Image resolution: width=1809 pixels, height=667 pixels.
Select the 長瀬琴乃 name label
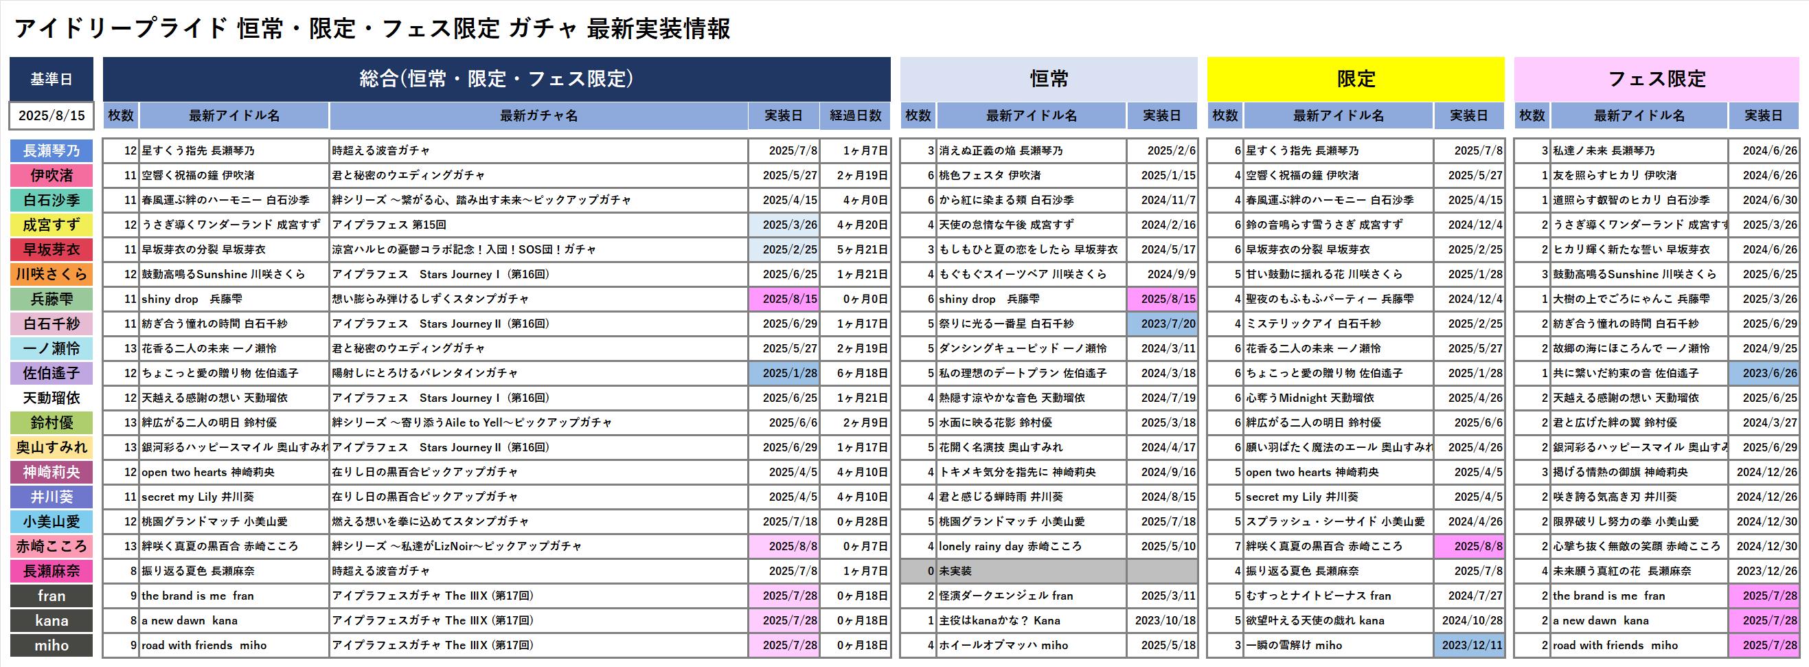pos(52,151)
